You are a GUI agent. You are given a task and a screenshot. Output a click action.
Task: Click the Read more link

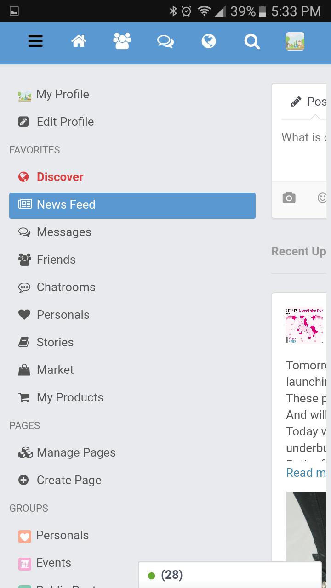pyautogui.click(x=306, y=473)
